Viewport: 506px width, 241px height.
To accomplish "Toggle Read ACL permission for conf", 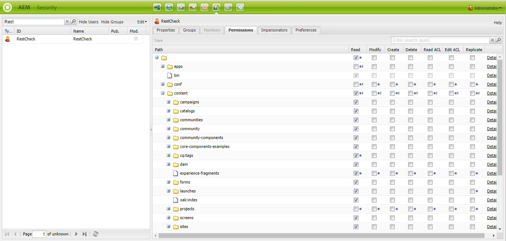I will tap(430, 85).
